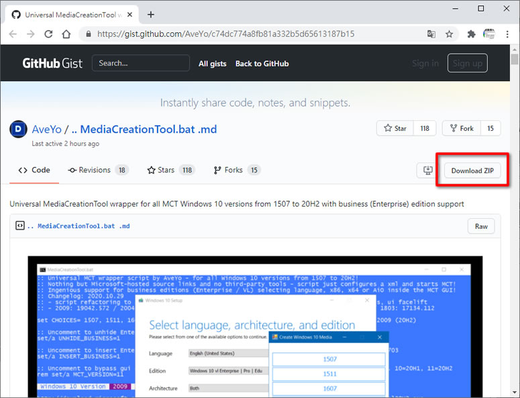
Task: Click the GitHub Gist logo
Action: tap(52, 63)
